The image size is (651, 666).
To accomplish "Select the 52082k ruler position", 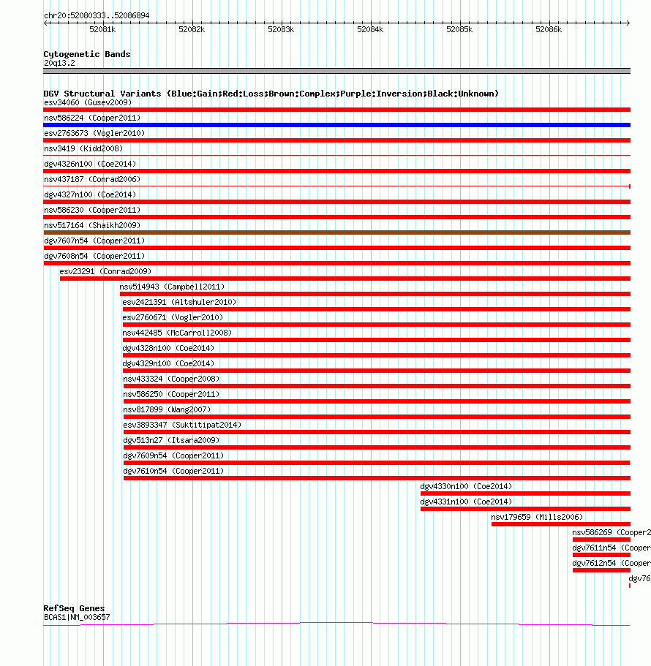I will pos(192,29).
